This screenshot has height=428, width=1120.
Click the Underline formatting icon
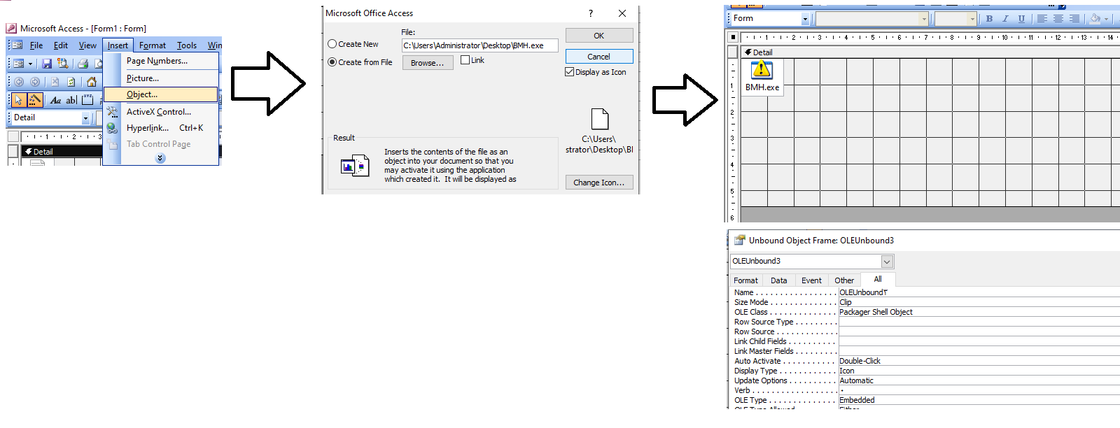point(1021,19)
